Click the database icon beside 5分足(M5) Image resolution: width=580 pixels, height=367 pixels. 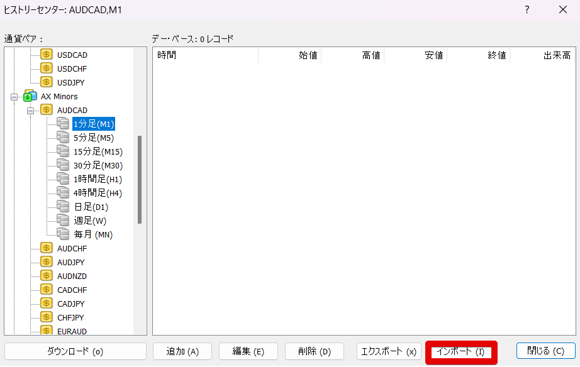[63, 138]
